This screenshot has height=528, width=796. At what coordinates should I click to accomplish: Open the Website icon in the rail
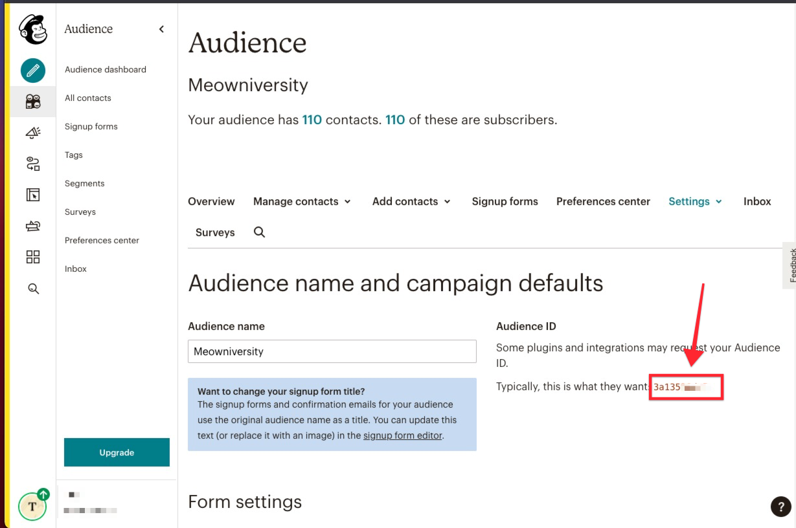[x=33, y=195]
